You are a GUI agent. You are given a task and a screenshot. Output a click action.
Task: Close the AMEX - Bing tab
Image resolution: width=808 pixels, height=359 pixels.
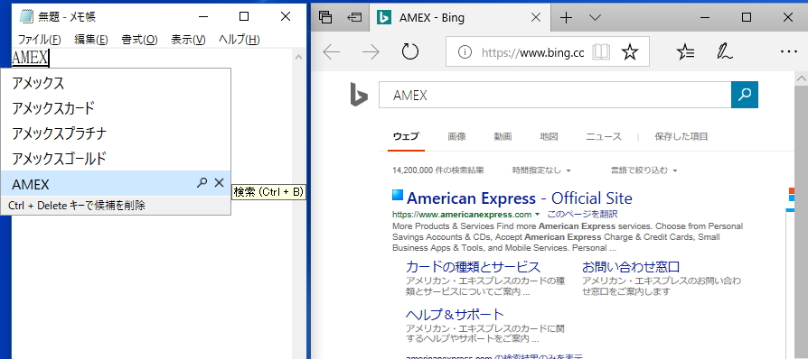pyautogui.click(x=536, y=17)
